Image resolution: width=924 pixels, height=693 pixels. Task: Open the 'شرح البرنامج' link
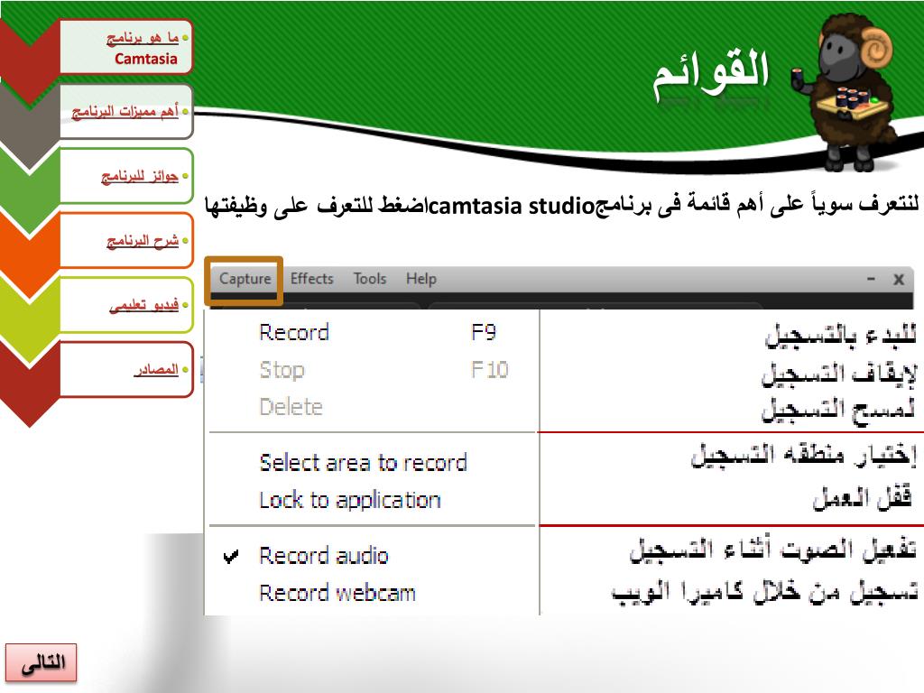pos(143,240)
